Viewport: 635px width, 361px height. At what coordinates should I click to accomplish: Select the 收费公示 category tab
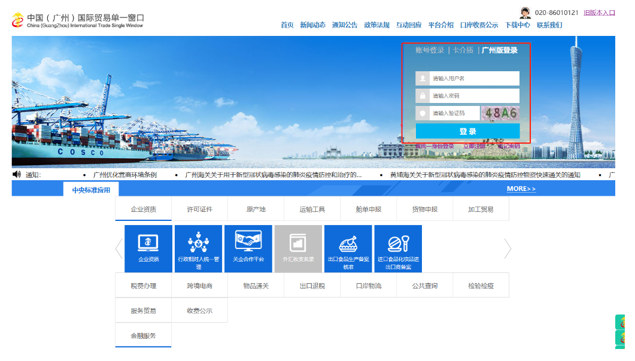click(x=200, y=311)
